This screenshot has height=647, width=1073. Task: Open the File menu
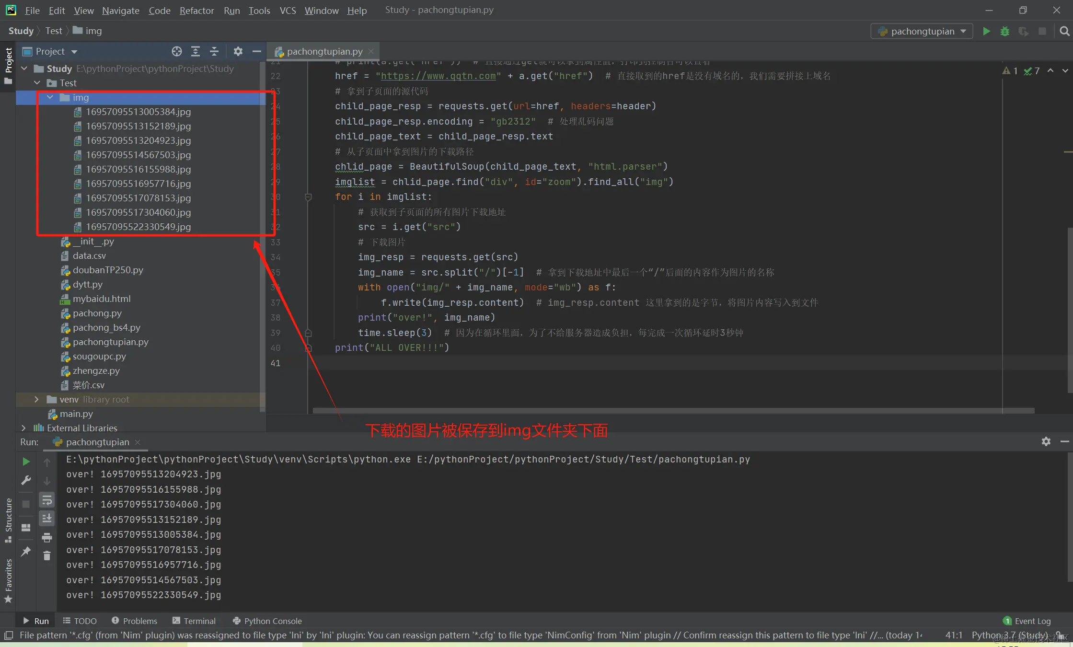32,10
